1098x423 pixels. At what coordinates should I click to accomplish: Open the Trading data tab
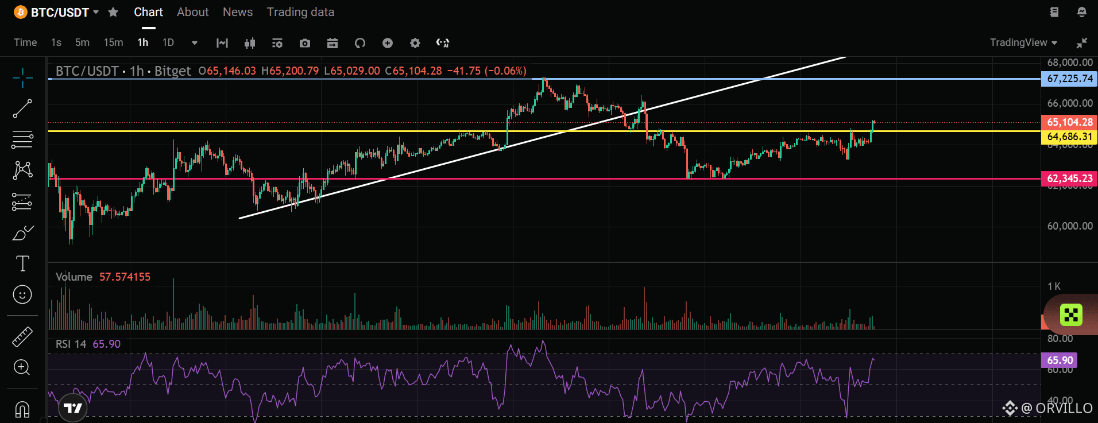(300, 12)
